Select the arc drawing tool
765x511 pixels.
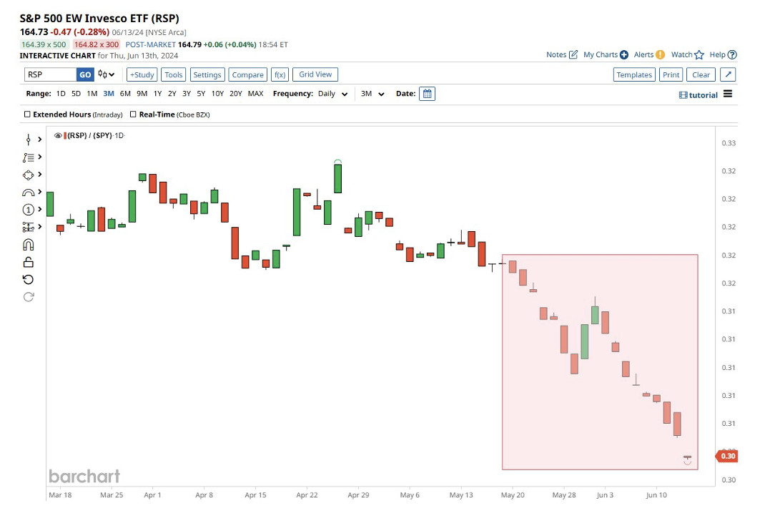coord(29,193)
